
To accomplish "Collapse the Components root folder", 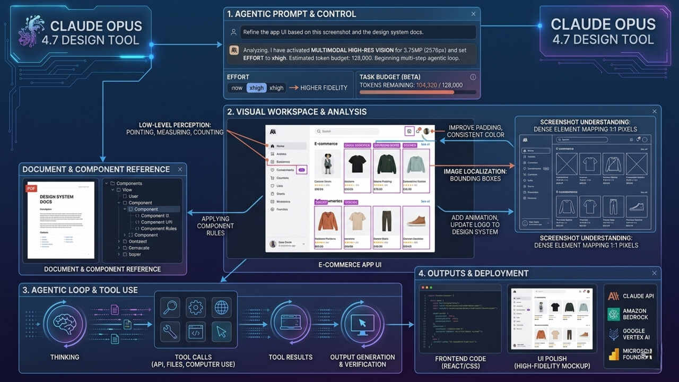I will [107, 184].
